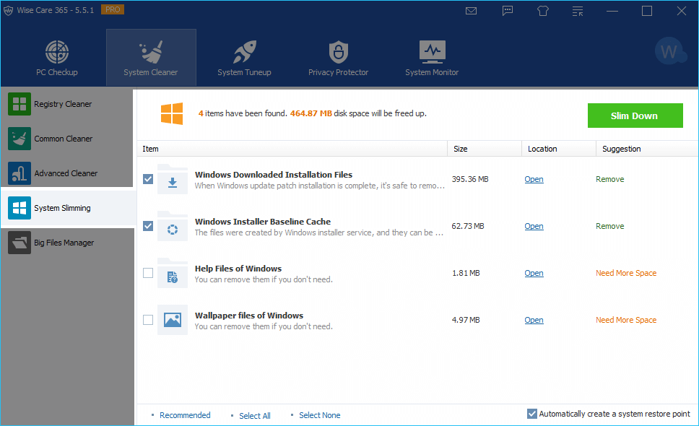Select the 4.97 MB size value
The image size is (699, 426).
(x=466, y=320)
